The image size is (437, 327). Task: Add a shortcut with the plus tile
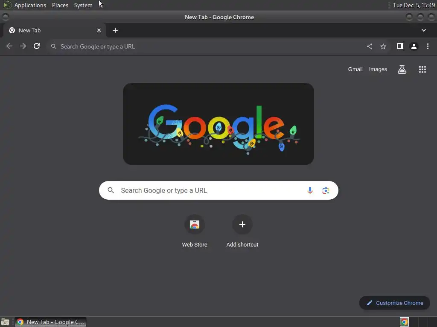pyautogui.click(x=242, y=224)
